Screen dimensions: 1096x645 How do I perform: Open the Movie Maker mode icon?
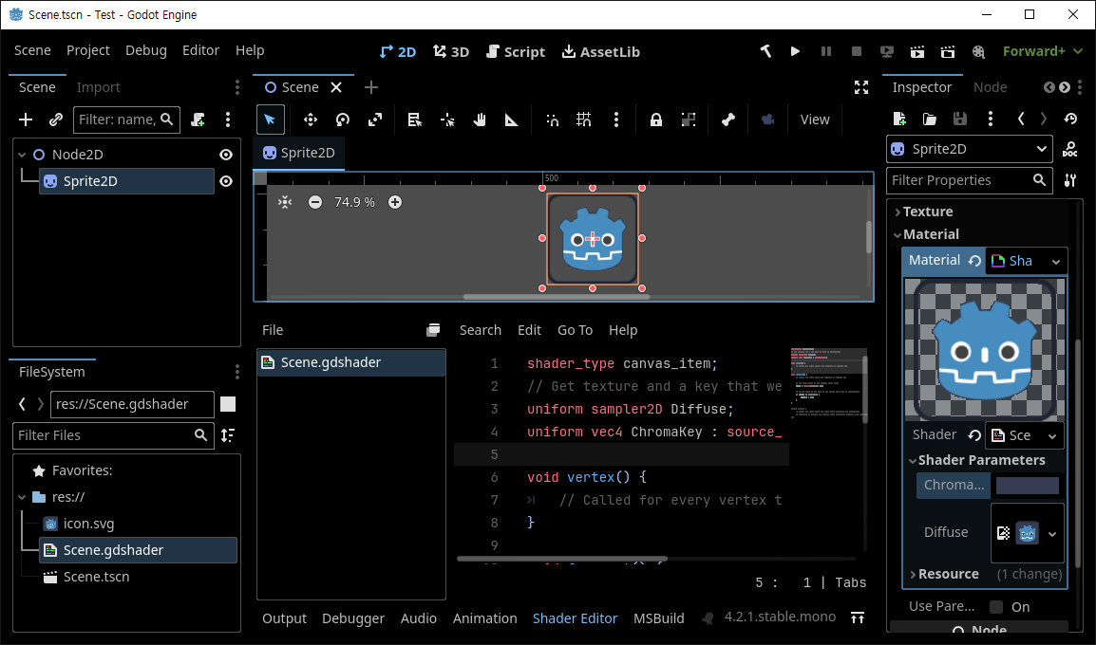click(x=978, y=51)
